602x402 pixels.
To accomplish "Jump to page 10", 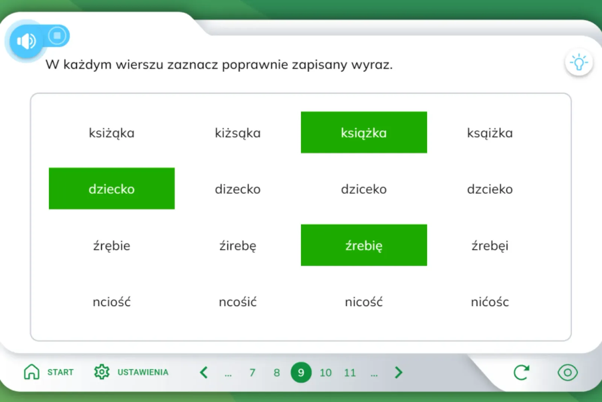I will (x=325, y=373).
